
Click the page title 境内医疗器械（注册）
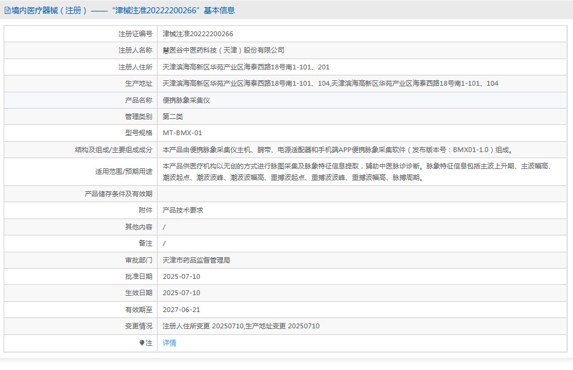(x=50, y=10)
